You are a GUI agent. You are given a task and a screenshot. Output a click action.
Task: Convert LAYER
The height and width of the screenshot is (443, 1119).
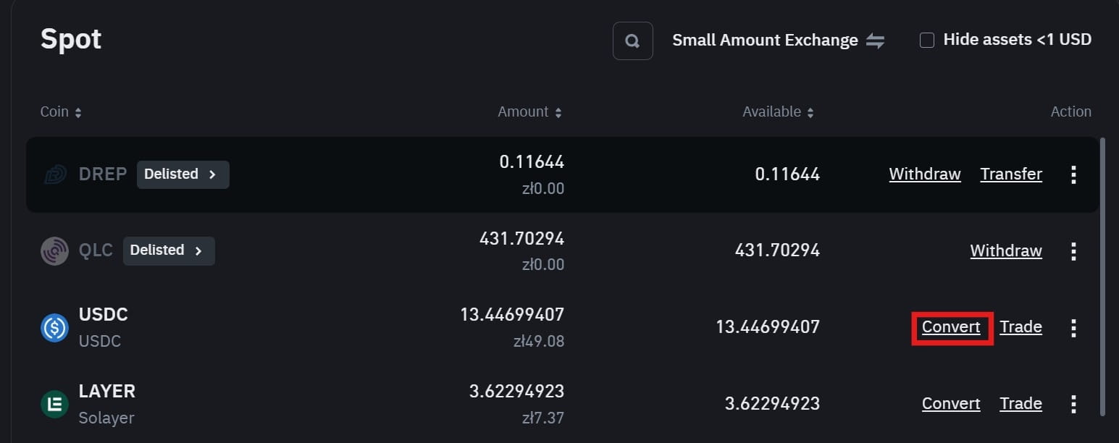click(951, 404)
